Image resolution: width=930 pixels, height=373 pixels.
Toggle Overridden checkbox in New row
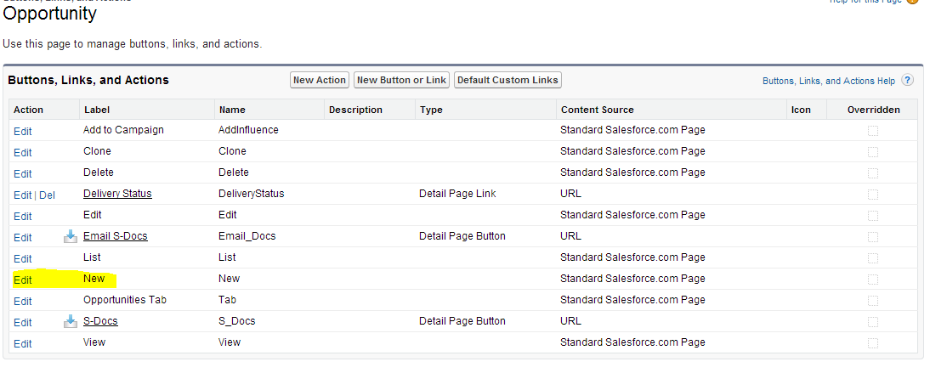[x=873, y=280]
